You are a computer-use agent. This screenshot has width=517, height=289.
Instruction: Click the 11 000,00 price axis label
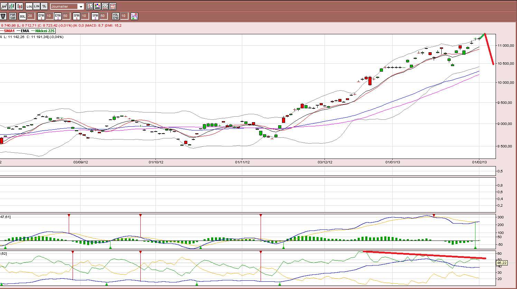(506, 45)
